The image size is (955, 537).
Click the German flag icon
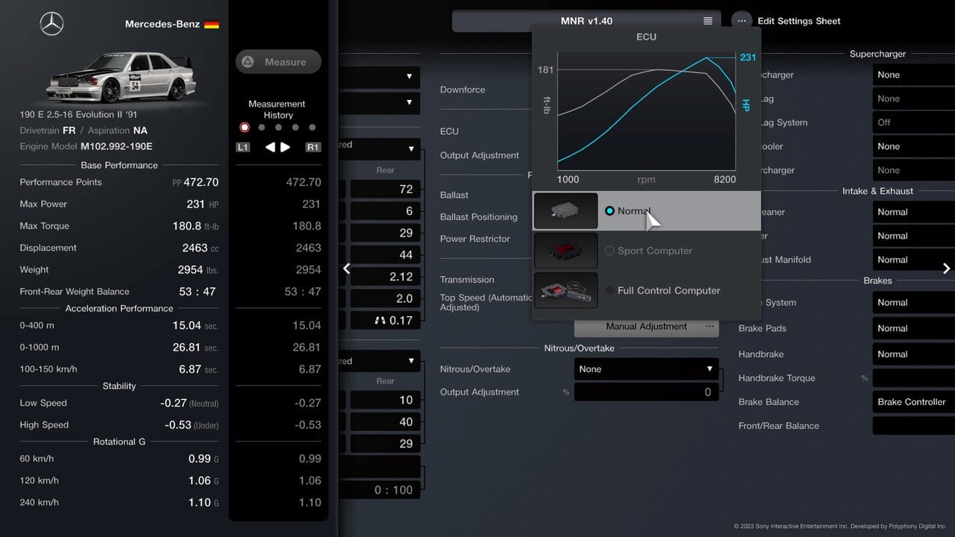click(x=212, y=24)
